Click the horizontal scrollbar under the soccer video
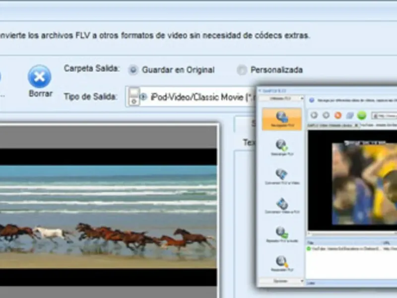Screen dimensions: 397x298 pos(352,233)
